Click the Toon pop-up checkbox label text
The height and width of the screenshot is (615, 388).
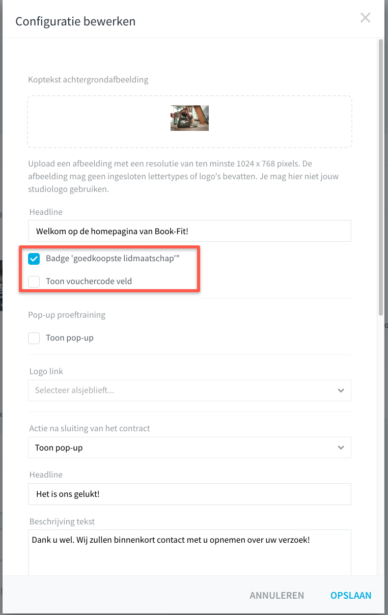tap(70, 338)
